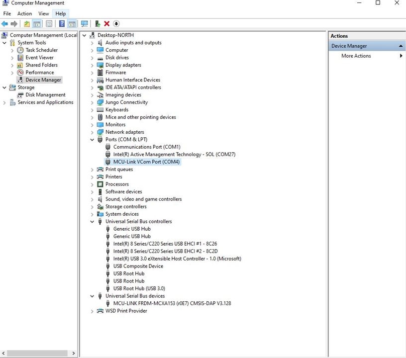The height and width of the screenshot is (358, 406).
Task: Select the Print queues category
Action: tap(119, 170)
